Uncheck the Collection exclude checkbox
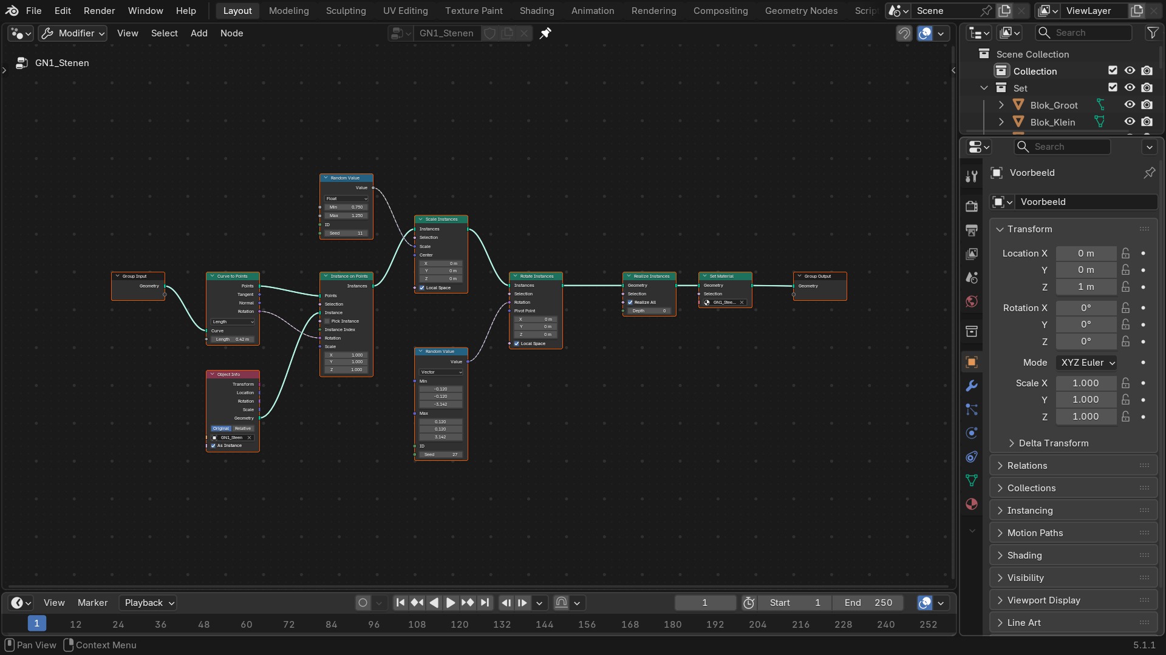This screenshot has height=655, width=1166. [1113, 71]
